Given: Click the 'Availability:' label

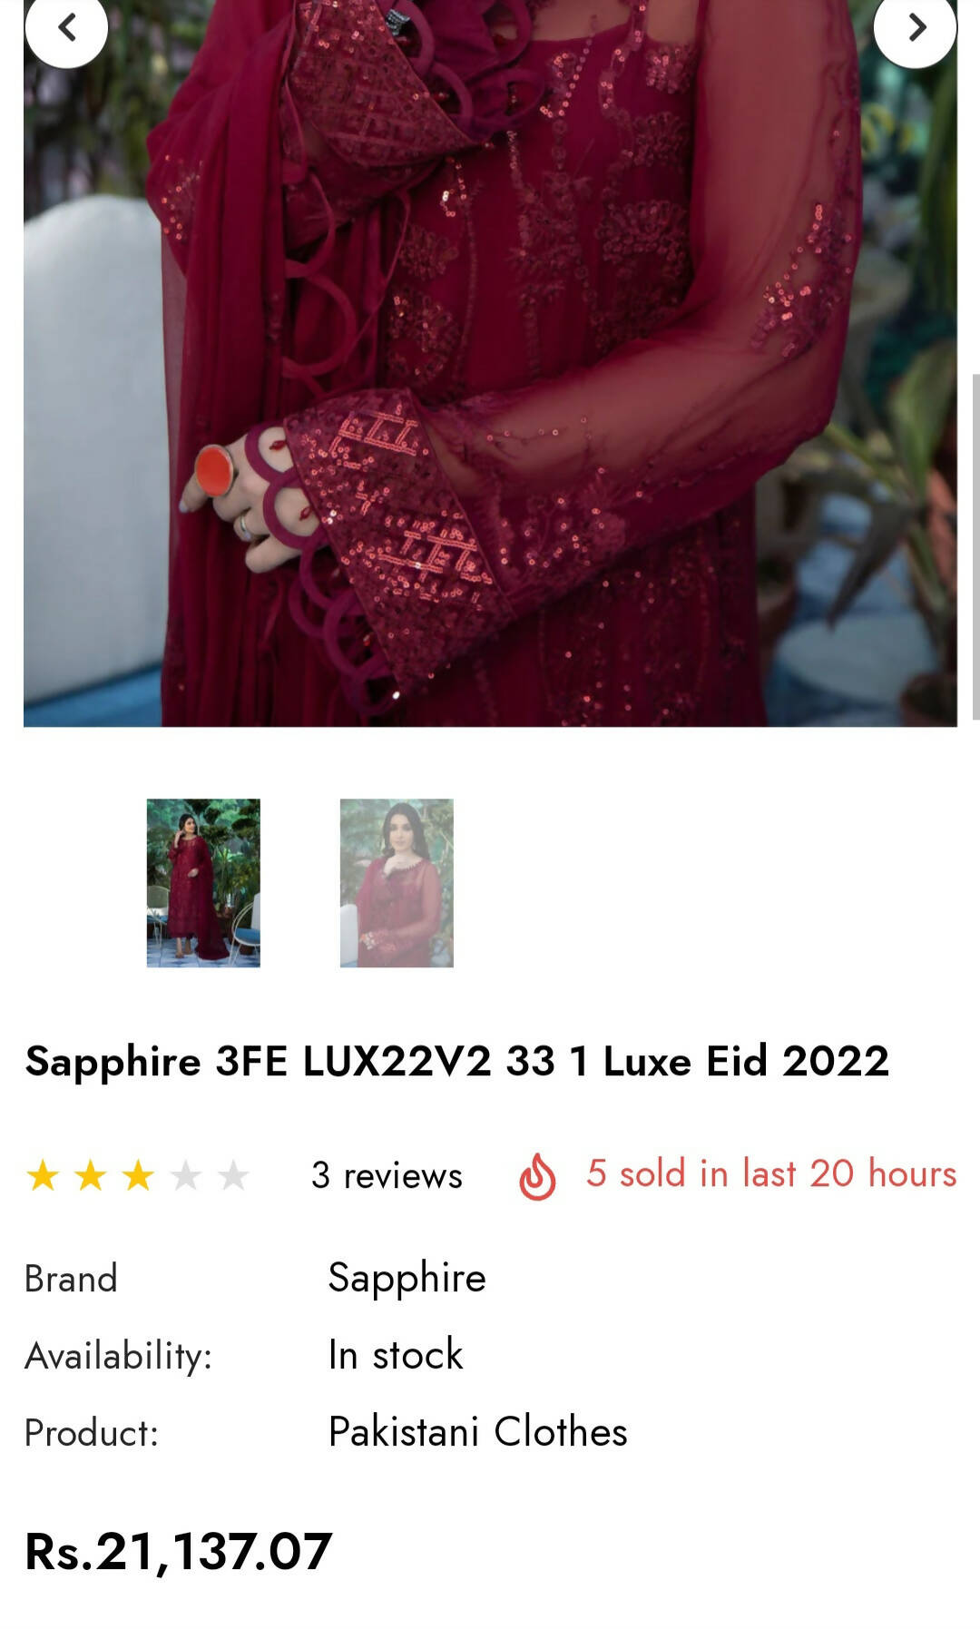Looking at the screenshot, I should (x=118, y=1356).
